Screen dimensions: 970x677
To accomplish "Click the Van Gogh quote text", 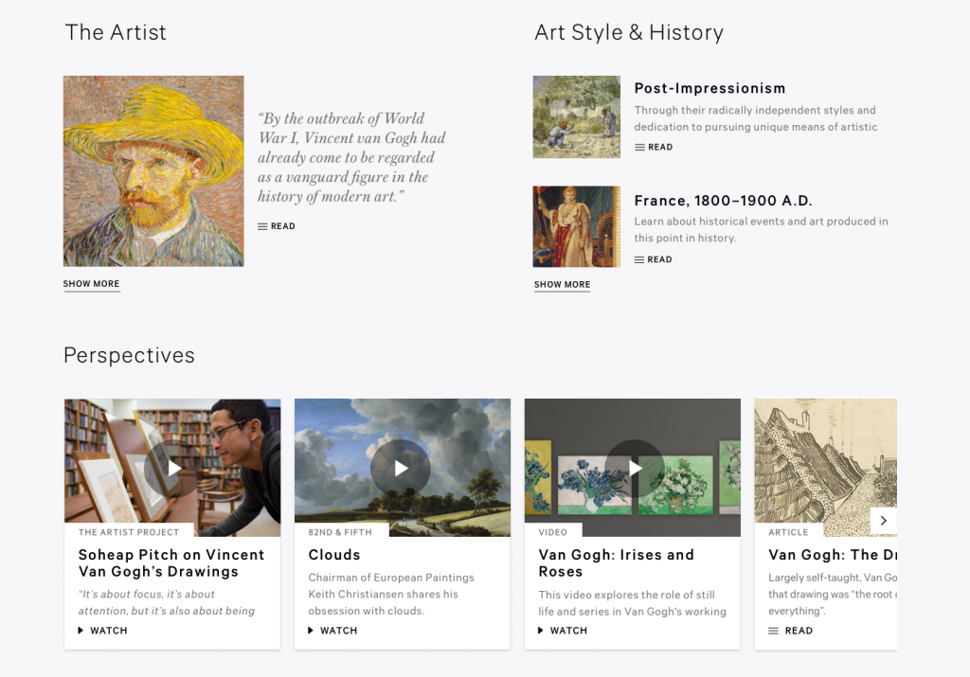I will coord(351,158).
